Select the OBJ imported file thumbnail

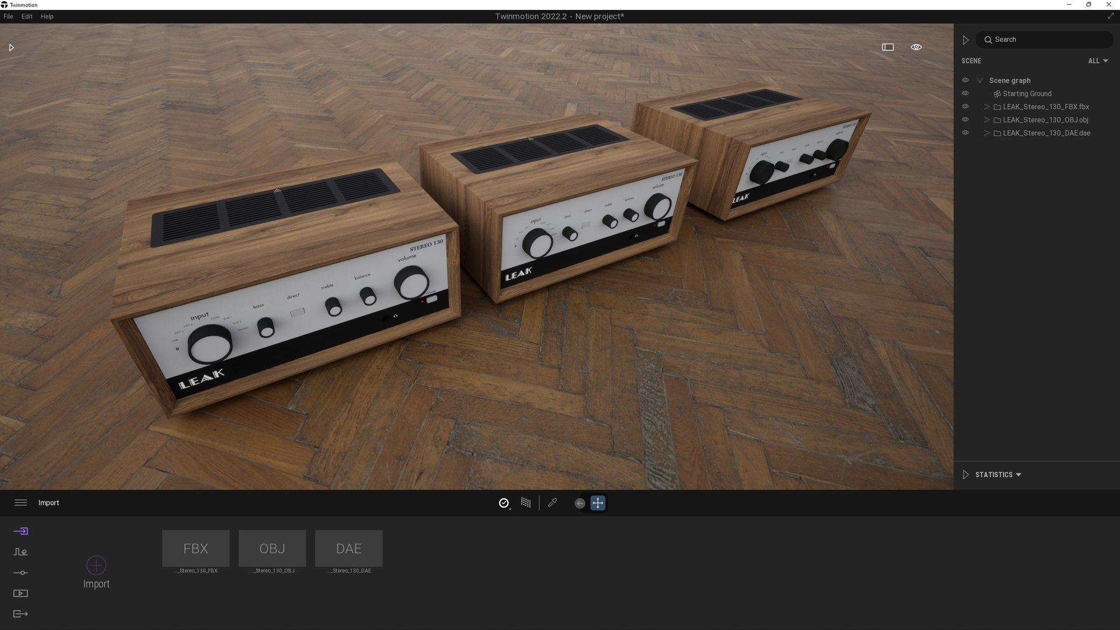272,548
